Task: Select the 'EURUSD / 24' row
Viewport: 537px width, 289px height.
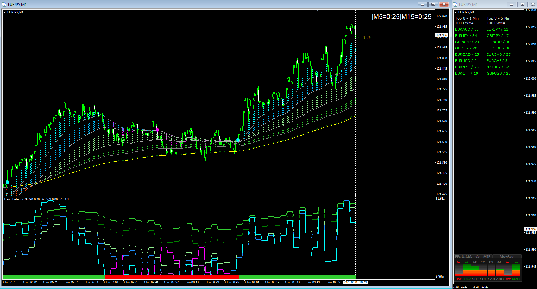Action: pyautogui.click(x=467, y=61)
